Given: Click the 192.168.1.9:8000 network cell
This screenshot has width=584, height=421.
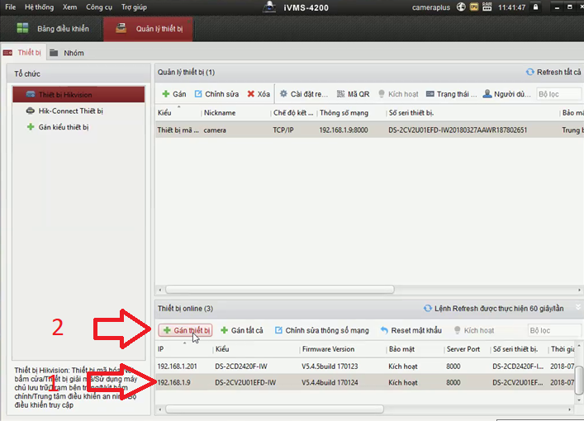Looking at the screenshot, I should [x=344, y=130].
